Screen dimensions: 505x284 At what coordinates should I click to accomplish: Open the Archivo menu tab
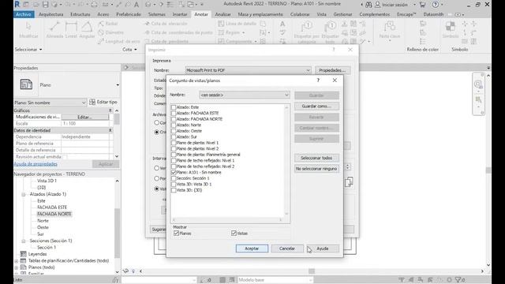[24, 14]
